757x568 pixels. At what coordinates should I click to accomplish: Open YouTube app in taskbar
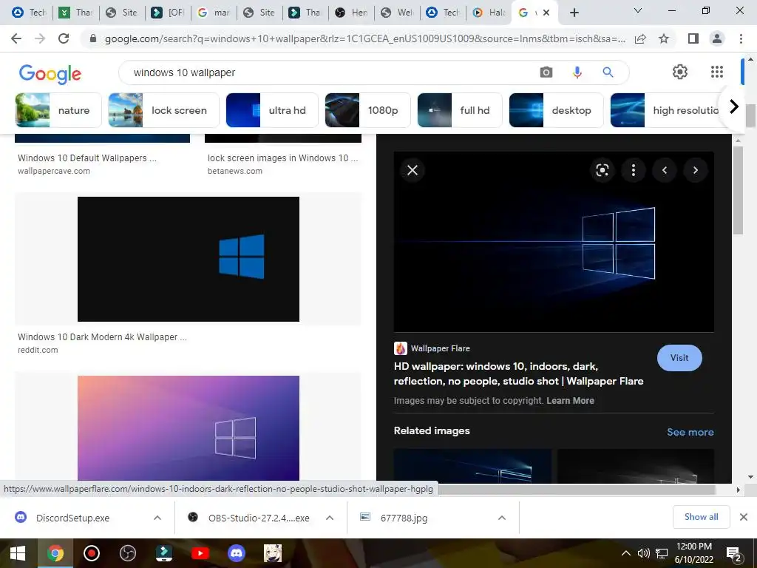pyautogui.click(x=200, y=553)
